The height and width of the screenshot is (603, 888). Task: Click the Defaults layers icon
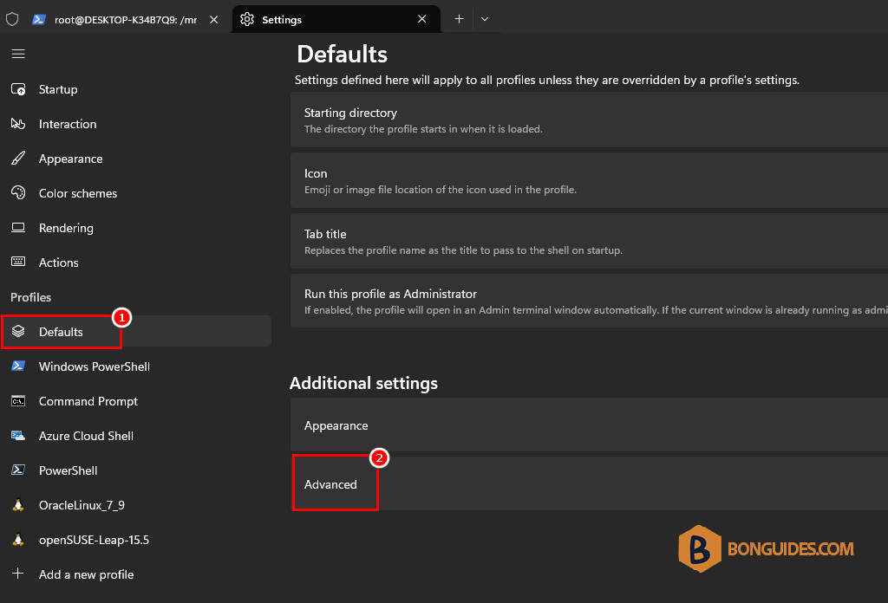click(x=18, y=332)
